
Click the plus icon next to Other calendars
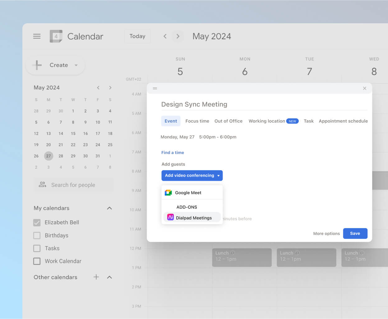[96, 277]
